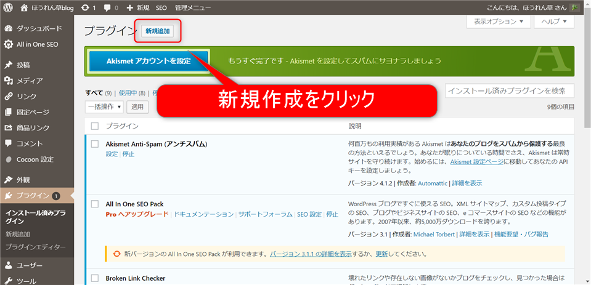Check the Broken Link Checker checkbox
Screen dimensions: 591x285
pos(95,278)
